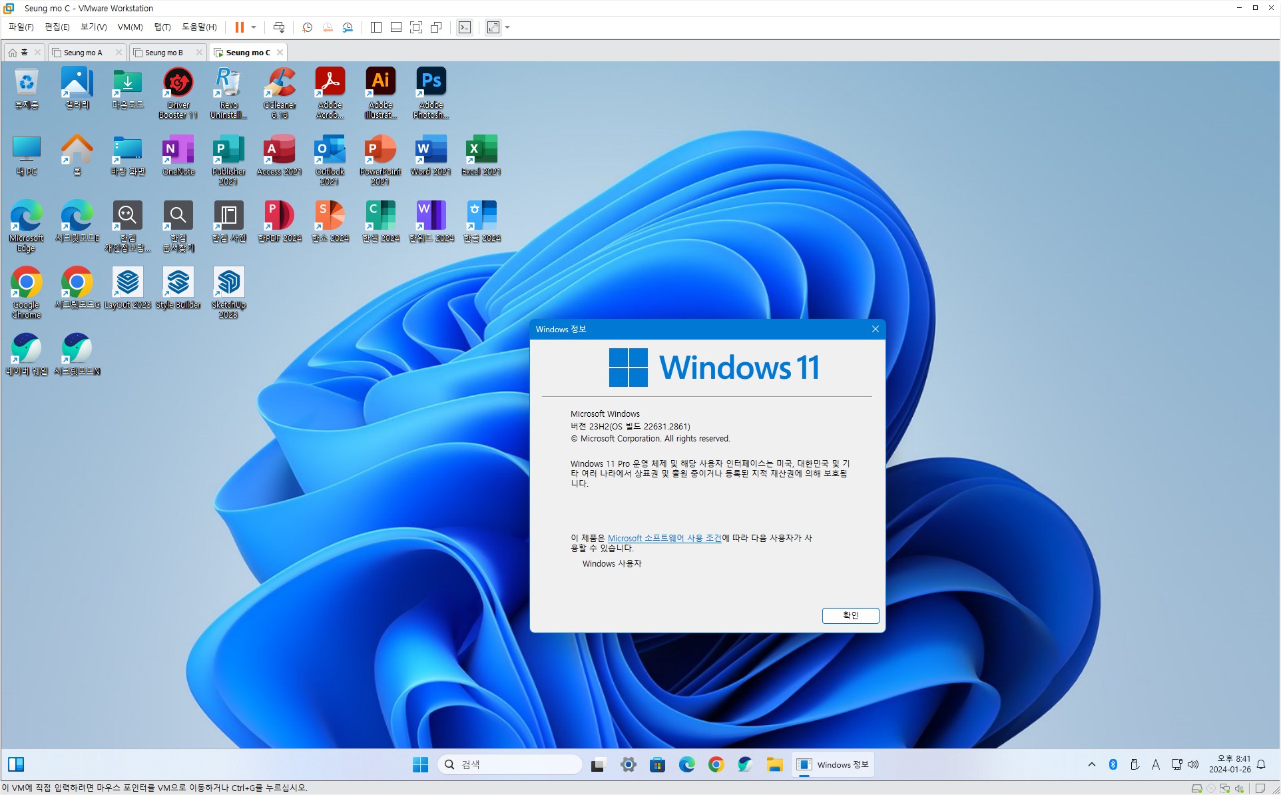Open the Windows Start button in guest

[x=420, y=764]
